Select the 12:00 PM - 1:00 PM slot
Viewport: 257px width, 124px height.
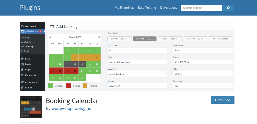pyautogui.click(x=195, y=39)
